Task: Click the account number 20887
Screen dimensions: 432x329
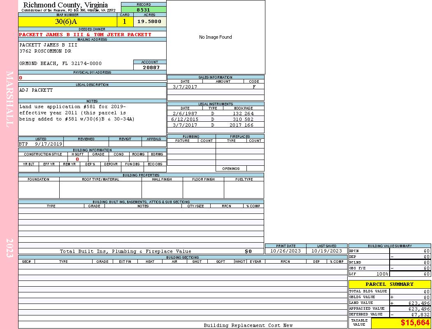Action: (x=151, y=67)
